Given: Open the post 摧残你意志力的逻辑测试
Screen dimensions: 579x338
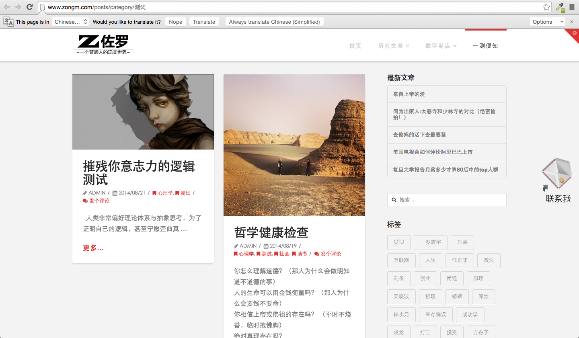Looking at the screenshot, I should pos(139,173).
